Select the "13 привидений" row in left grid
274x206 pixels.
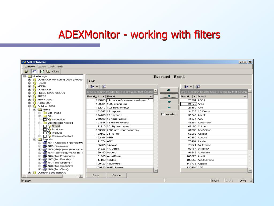click(x=120, y=119)
